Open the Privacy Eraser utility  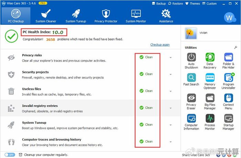191,101
